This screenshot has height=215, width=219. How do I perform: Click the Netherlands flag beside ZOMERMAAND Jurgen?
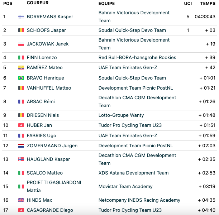click(21, 145)
